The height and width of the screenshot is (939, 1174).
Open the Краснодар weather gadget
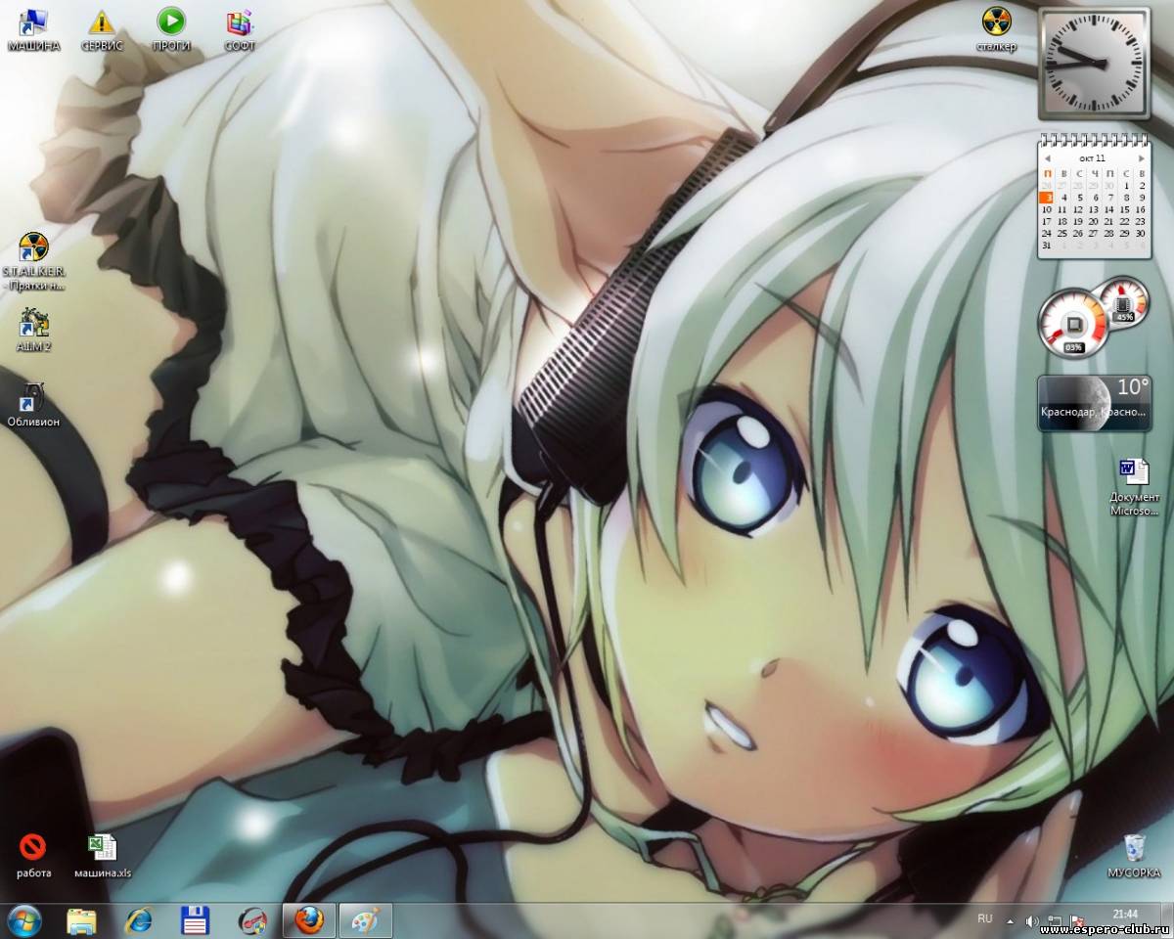pyautogui.click(x=1094, y=403)
